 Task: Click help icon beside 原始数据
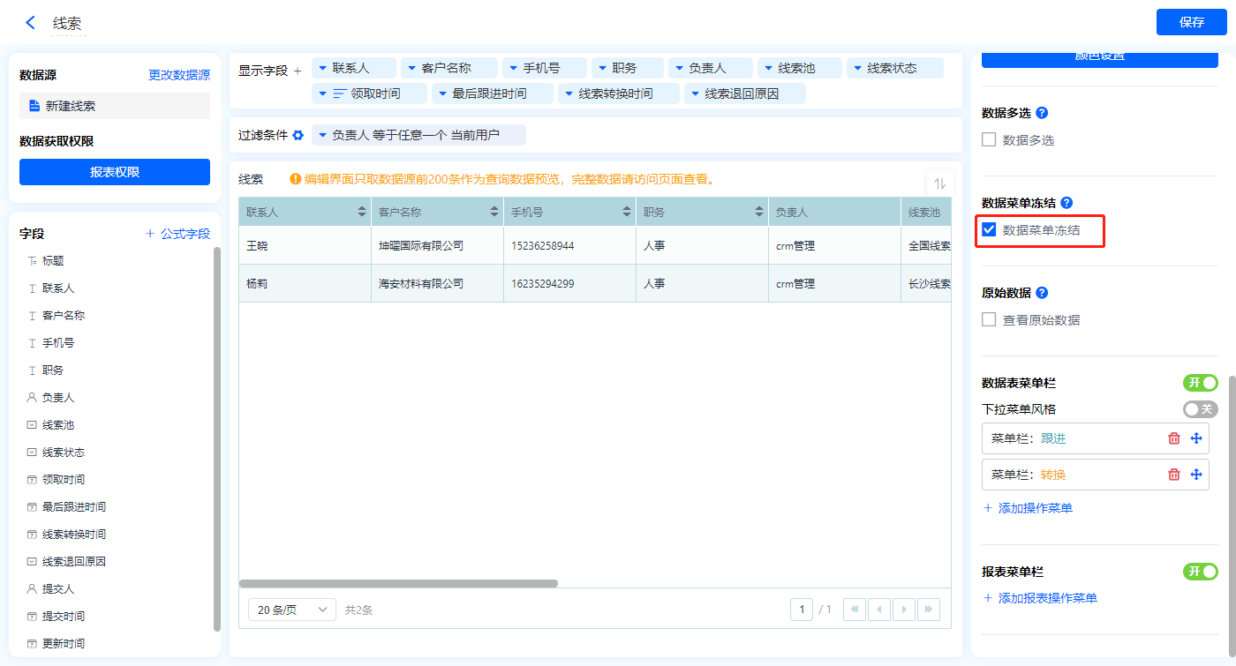[1042, 293]
